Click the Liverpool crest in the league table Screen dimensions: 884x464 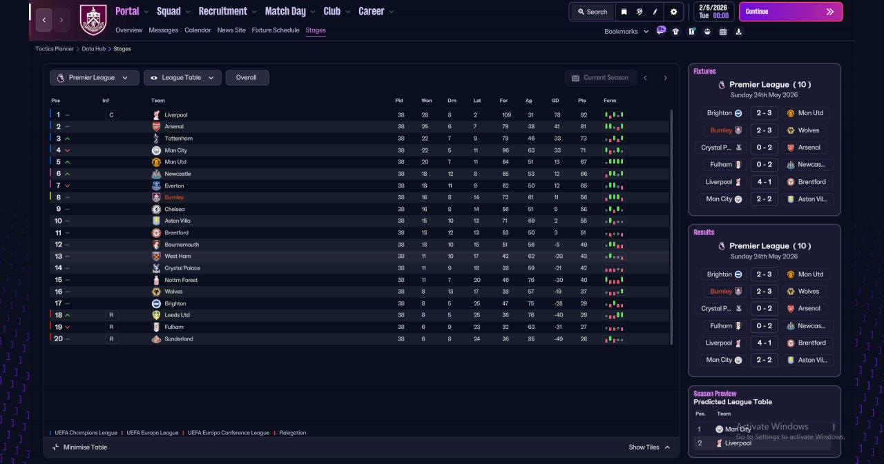click(157, 115)
